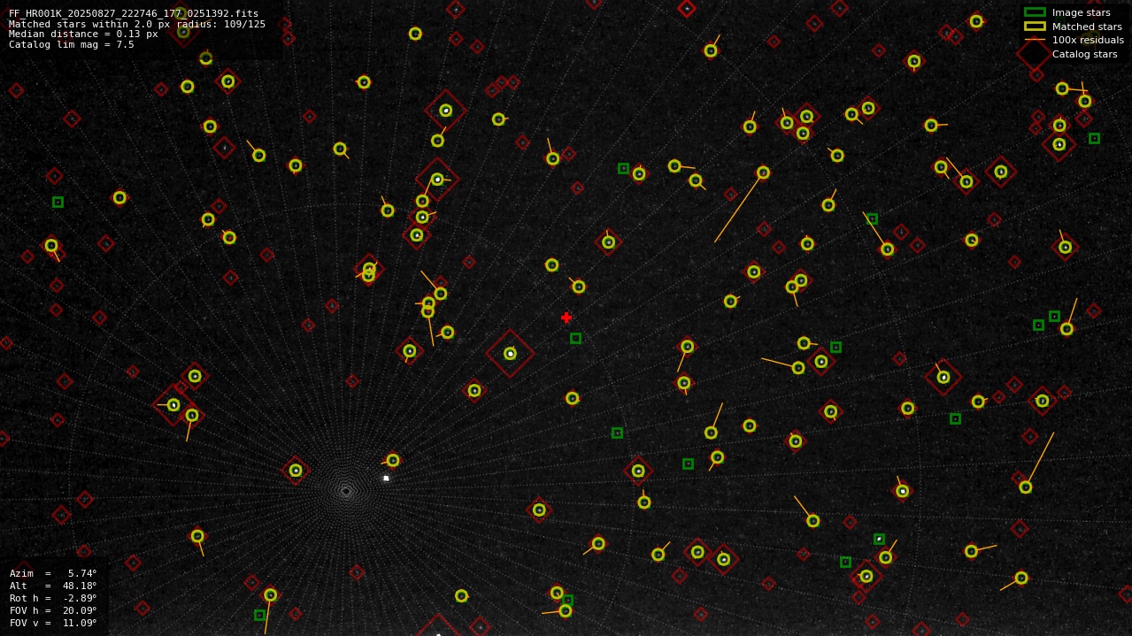This screenshot has width=1132, height=636.
Task: Click the 'FOV h = 20.09°' readout
Action: 53,610
